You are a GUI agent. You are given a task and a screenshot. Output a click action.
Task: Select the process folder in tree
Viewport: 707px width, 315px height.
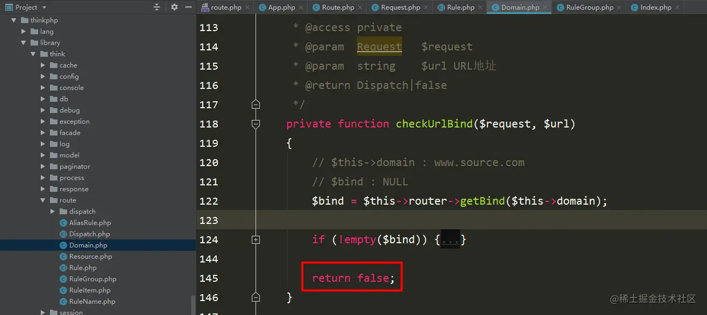tap(72, 178)
